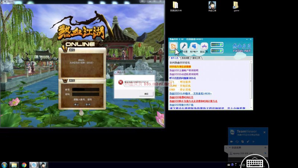Click the account number input field

pos(85,89)
